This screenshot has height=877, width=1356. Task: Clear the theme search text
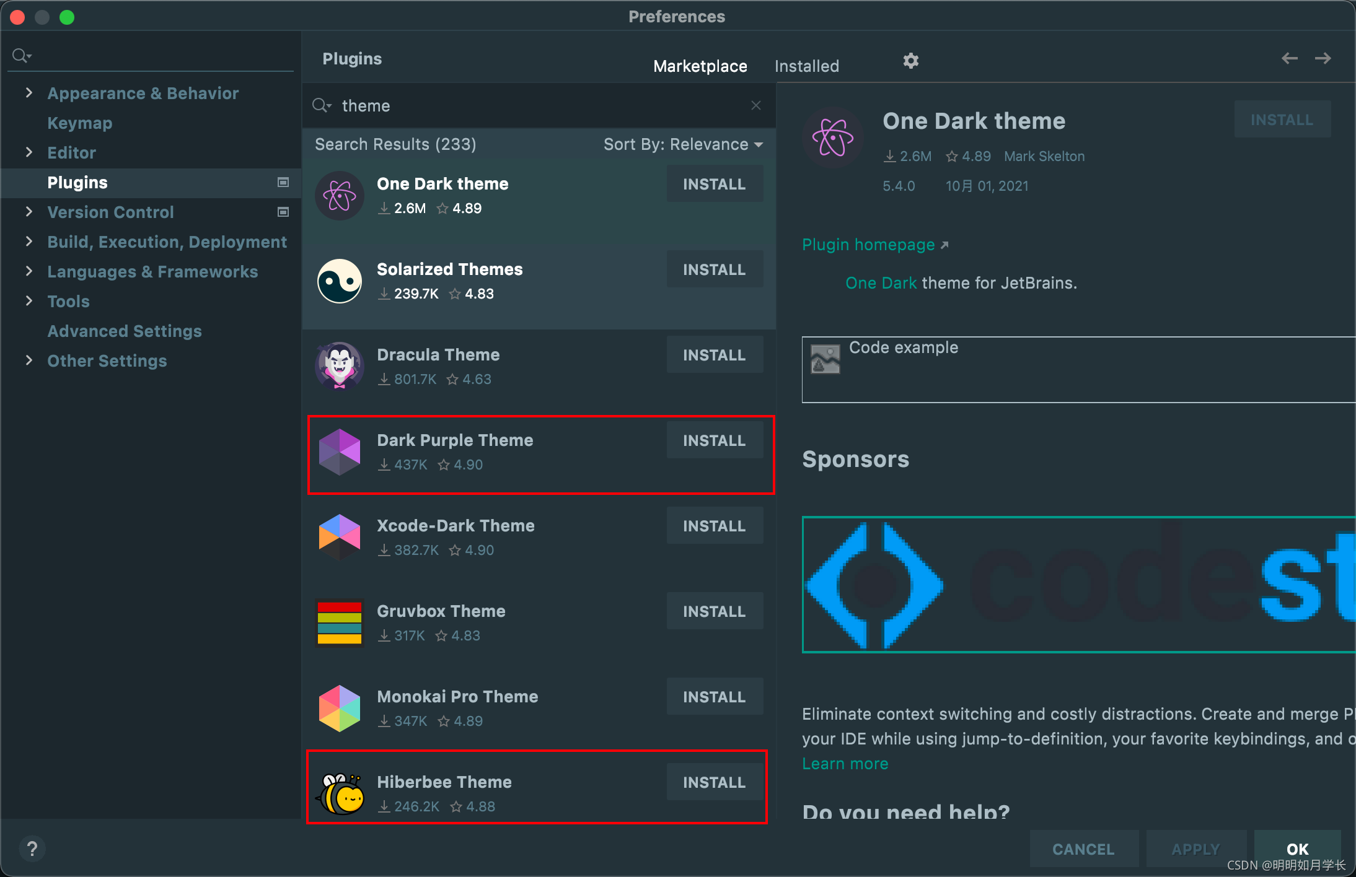point(755,105)
